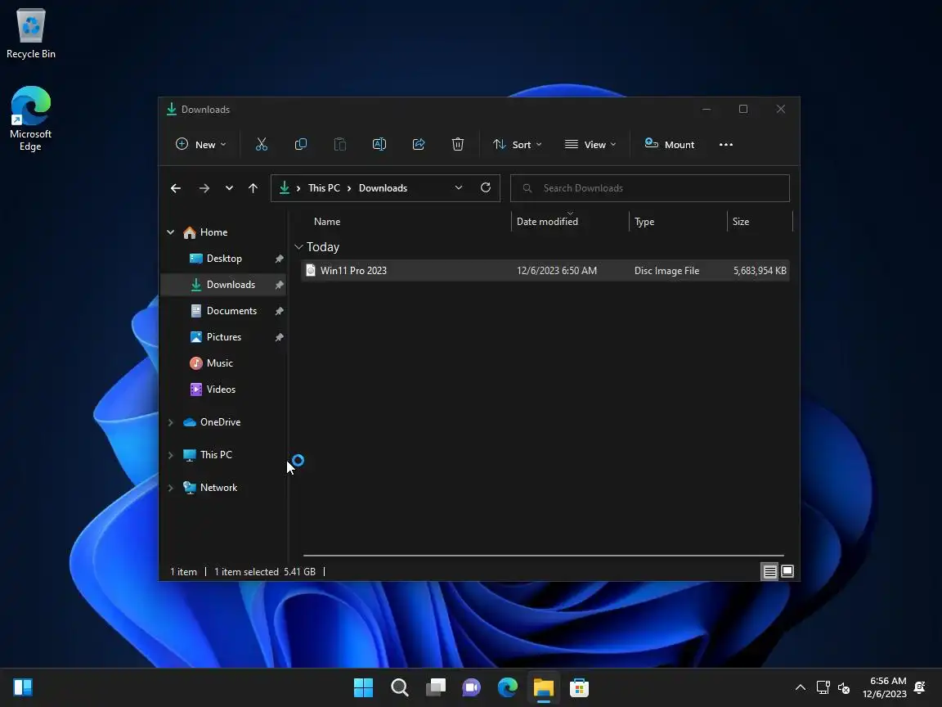Image resolution: width=942 pixels, height=707 pixels.
Task: Expand the OneDrive tree node
Action: [171, 422]
